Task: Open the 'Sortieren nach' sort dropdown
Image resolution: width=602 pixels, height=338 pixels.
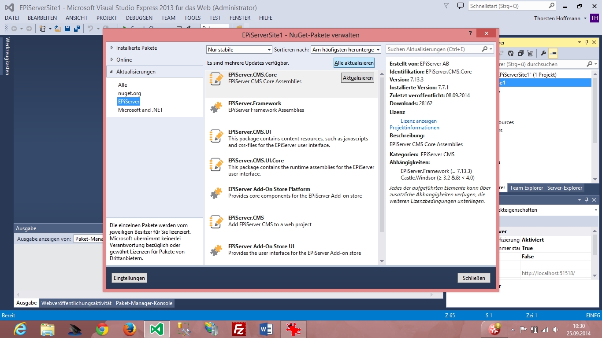Action: point(346,50)
